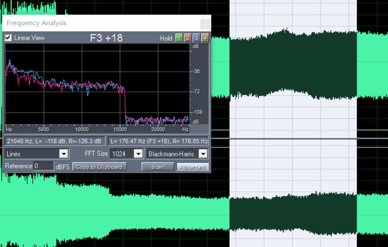Screen dimensions: 388x247
Task: Toggle the Advanced options button
Action: (x=192, y=167)
